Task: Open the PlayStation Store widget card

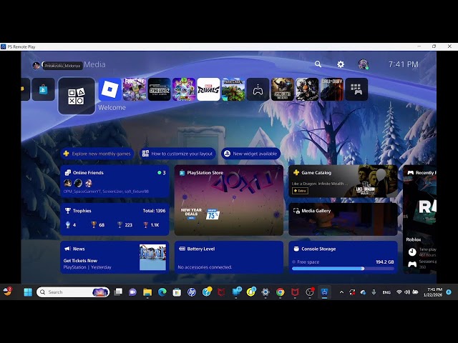Action: (229, 200)
